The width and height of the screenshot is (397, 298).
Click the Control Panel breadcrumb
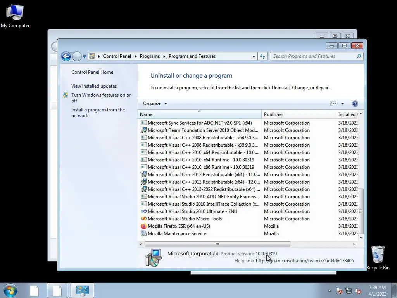click(x=117, y=56)
